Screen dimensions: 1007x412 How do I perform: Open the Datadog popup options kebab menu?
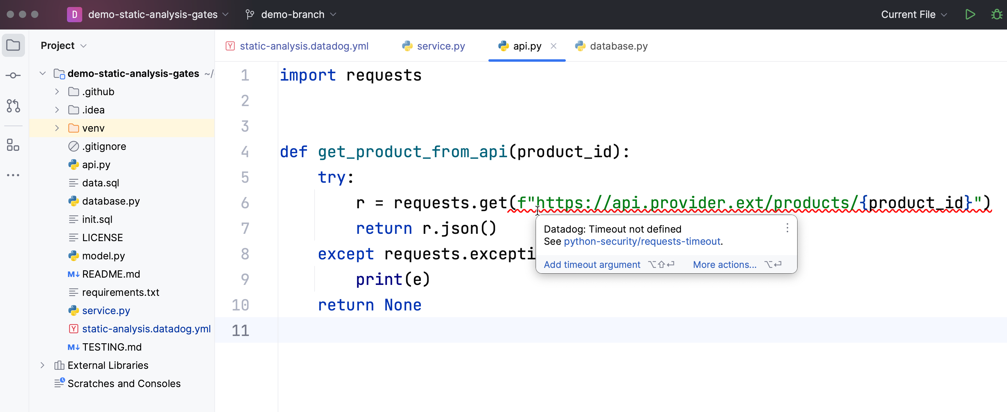tap(787, 228)
